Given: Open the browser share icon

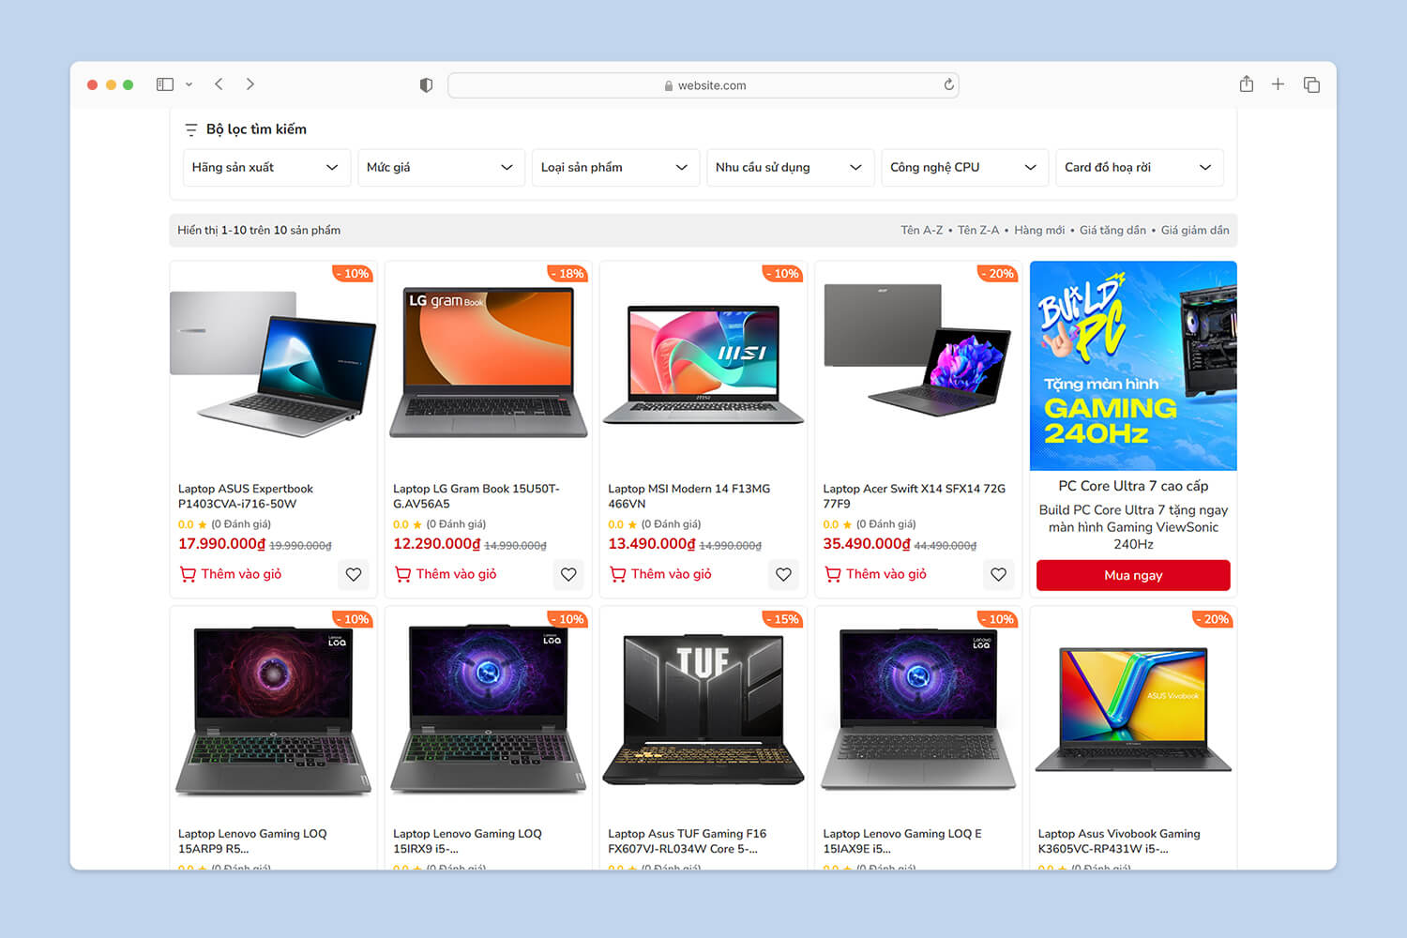Looking at the screenshot, I should 1246,83.
